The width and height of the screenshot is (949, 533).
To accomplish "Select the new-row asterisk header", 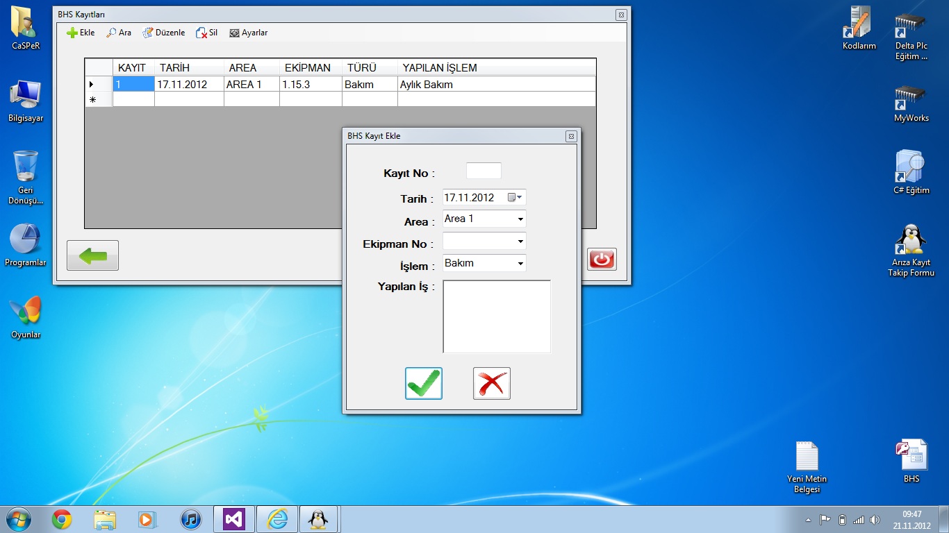I will [99, 99].
